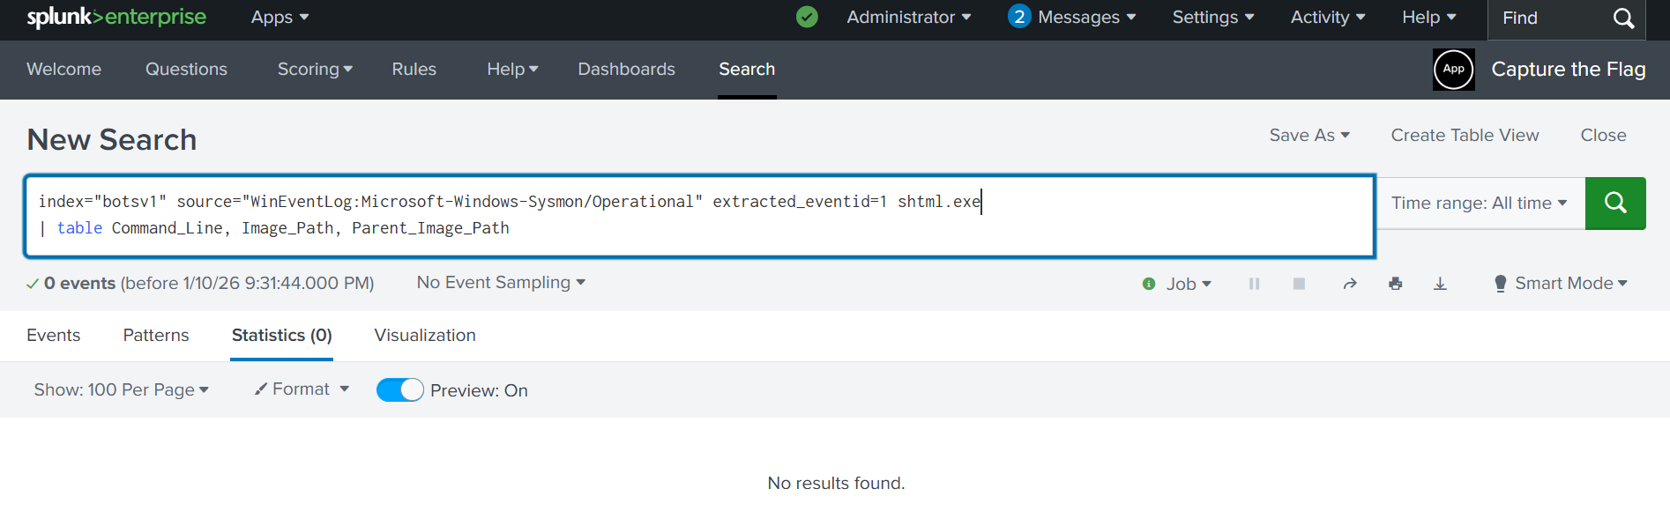The width and height of the screenshot is (1670, 526).
Task: Pause the search job
Action: coord(1254,284)
